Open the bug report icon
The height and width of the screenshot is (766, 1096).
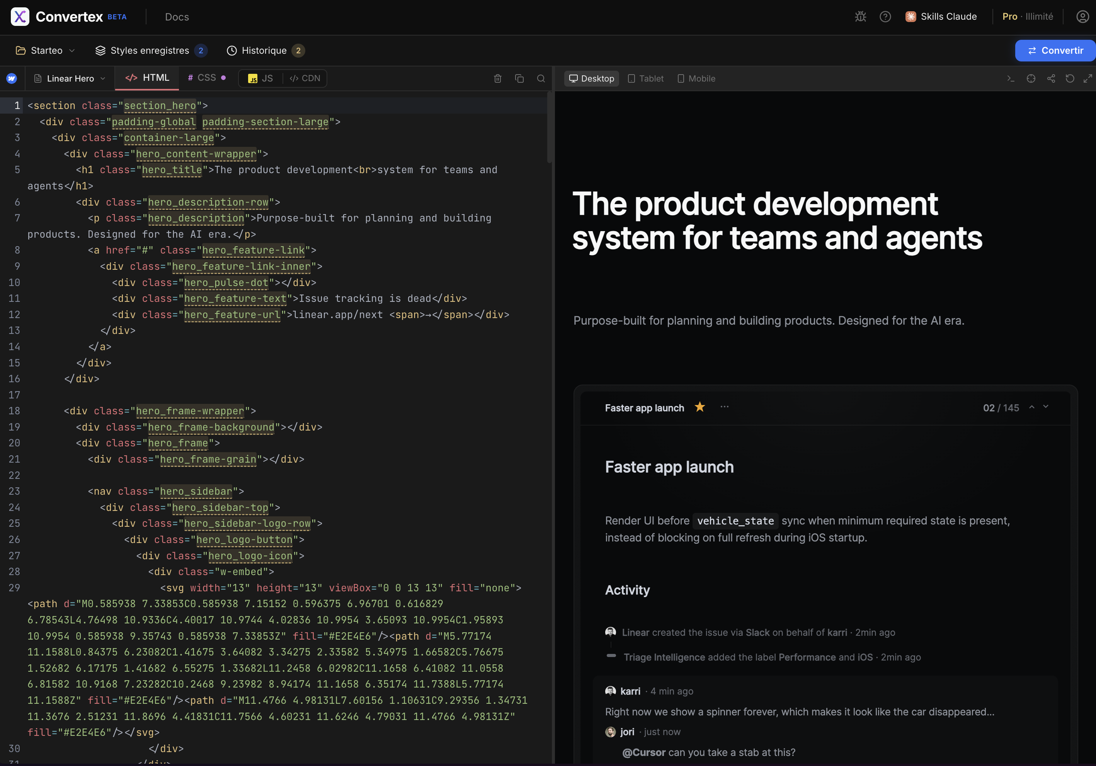pyautogui.click(x=860, y=17)
